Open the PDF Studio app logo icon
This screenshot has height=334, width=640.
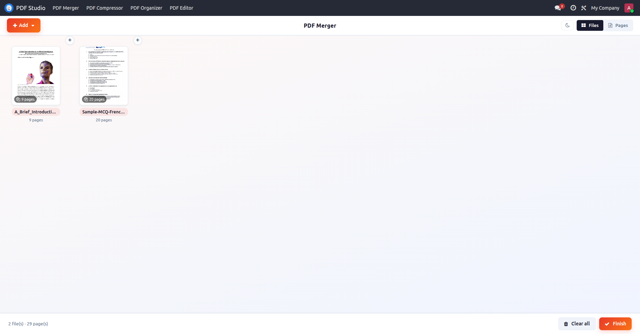pyautogui.click(x=9, y=8)
